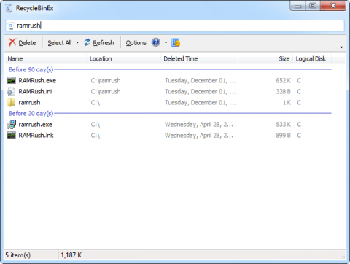The height and width of the screenshot is (264, 350).
Task: Click the deleted time of RAMRush.exe row
Action: point(201,80)
